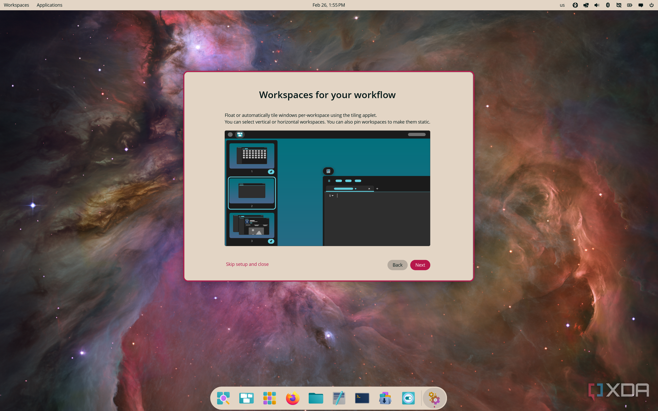The width and height of the screenshot is (658, 411).
Task: Open the date and time calendar
Action: click(x=328, y=5)
